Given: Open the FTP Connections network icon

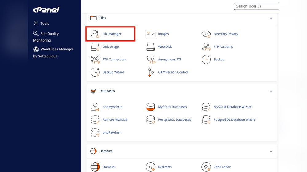Looking at the screenshot, I should pyautogui.click(x=95, y=60).
